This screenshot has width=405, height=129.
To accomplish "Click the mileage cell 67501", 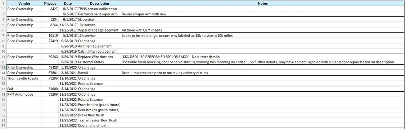I will click(50, 73).
